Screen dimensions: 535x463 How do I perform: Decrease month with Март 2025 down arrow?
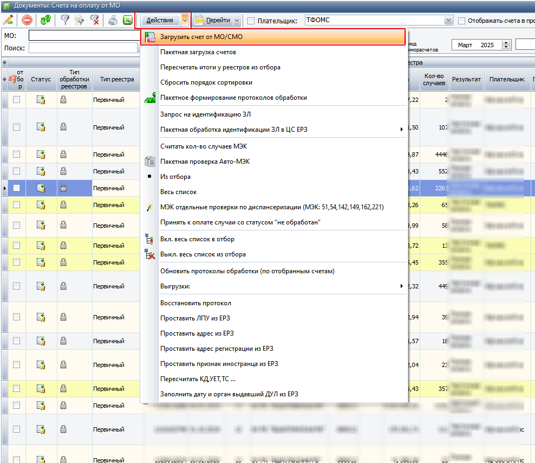tap(506, 47)
